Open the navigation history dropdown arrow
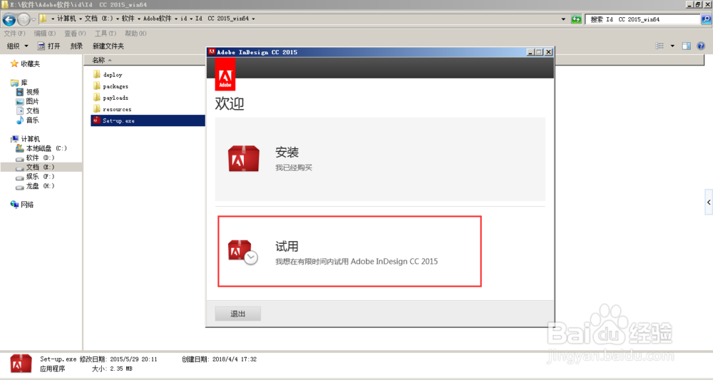Image resolution: width=713 pixels, height=380 pixels. (34, 19)
